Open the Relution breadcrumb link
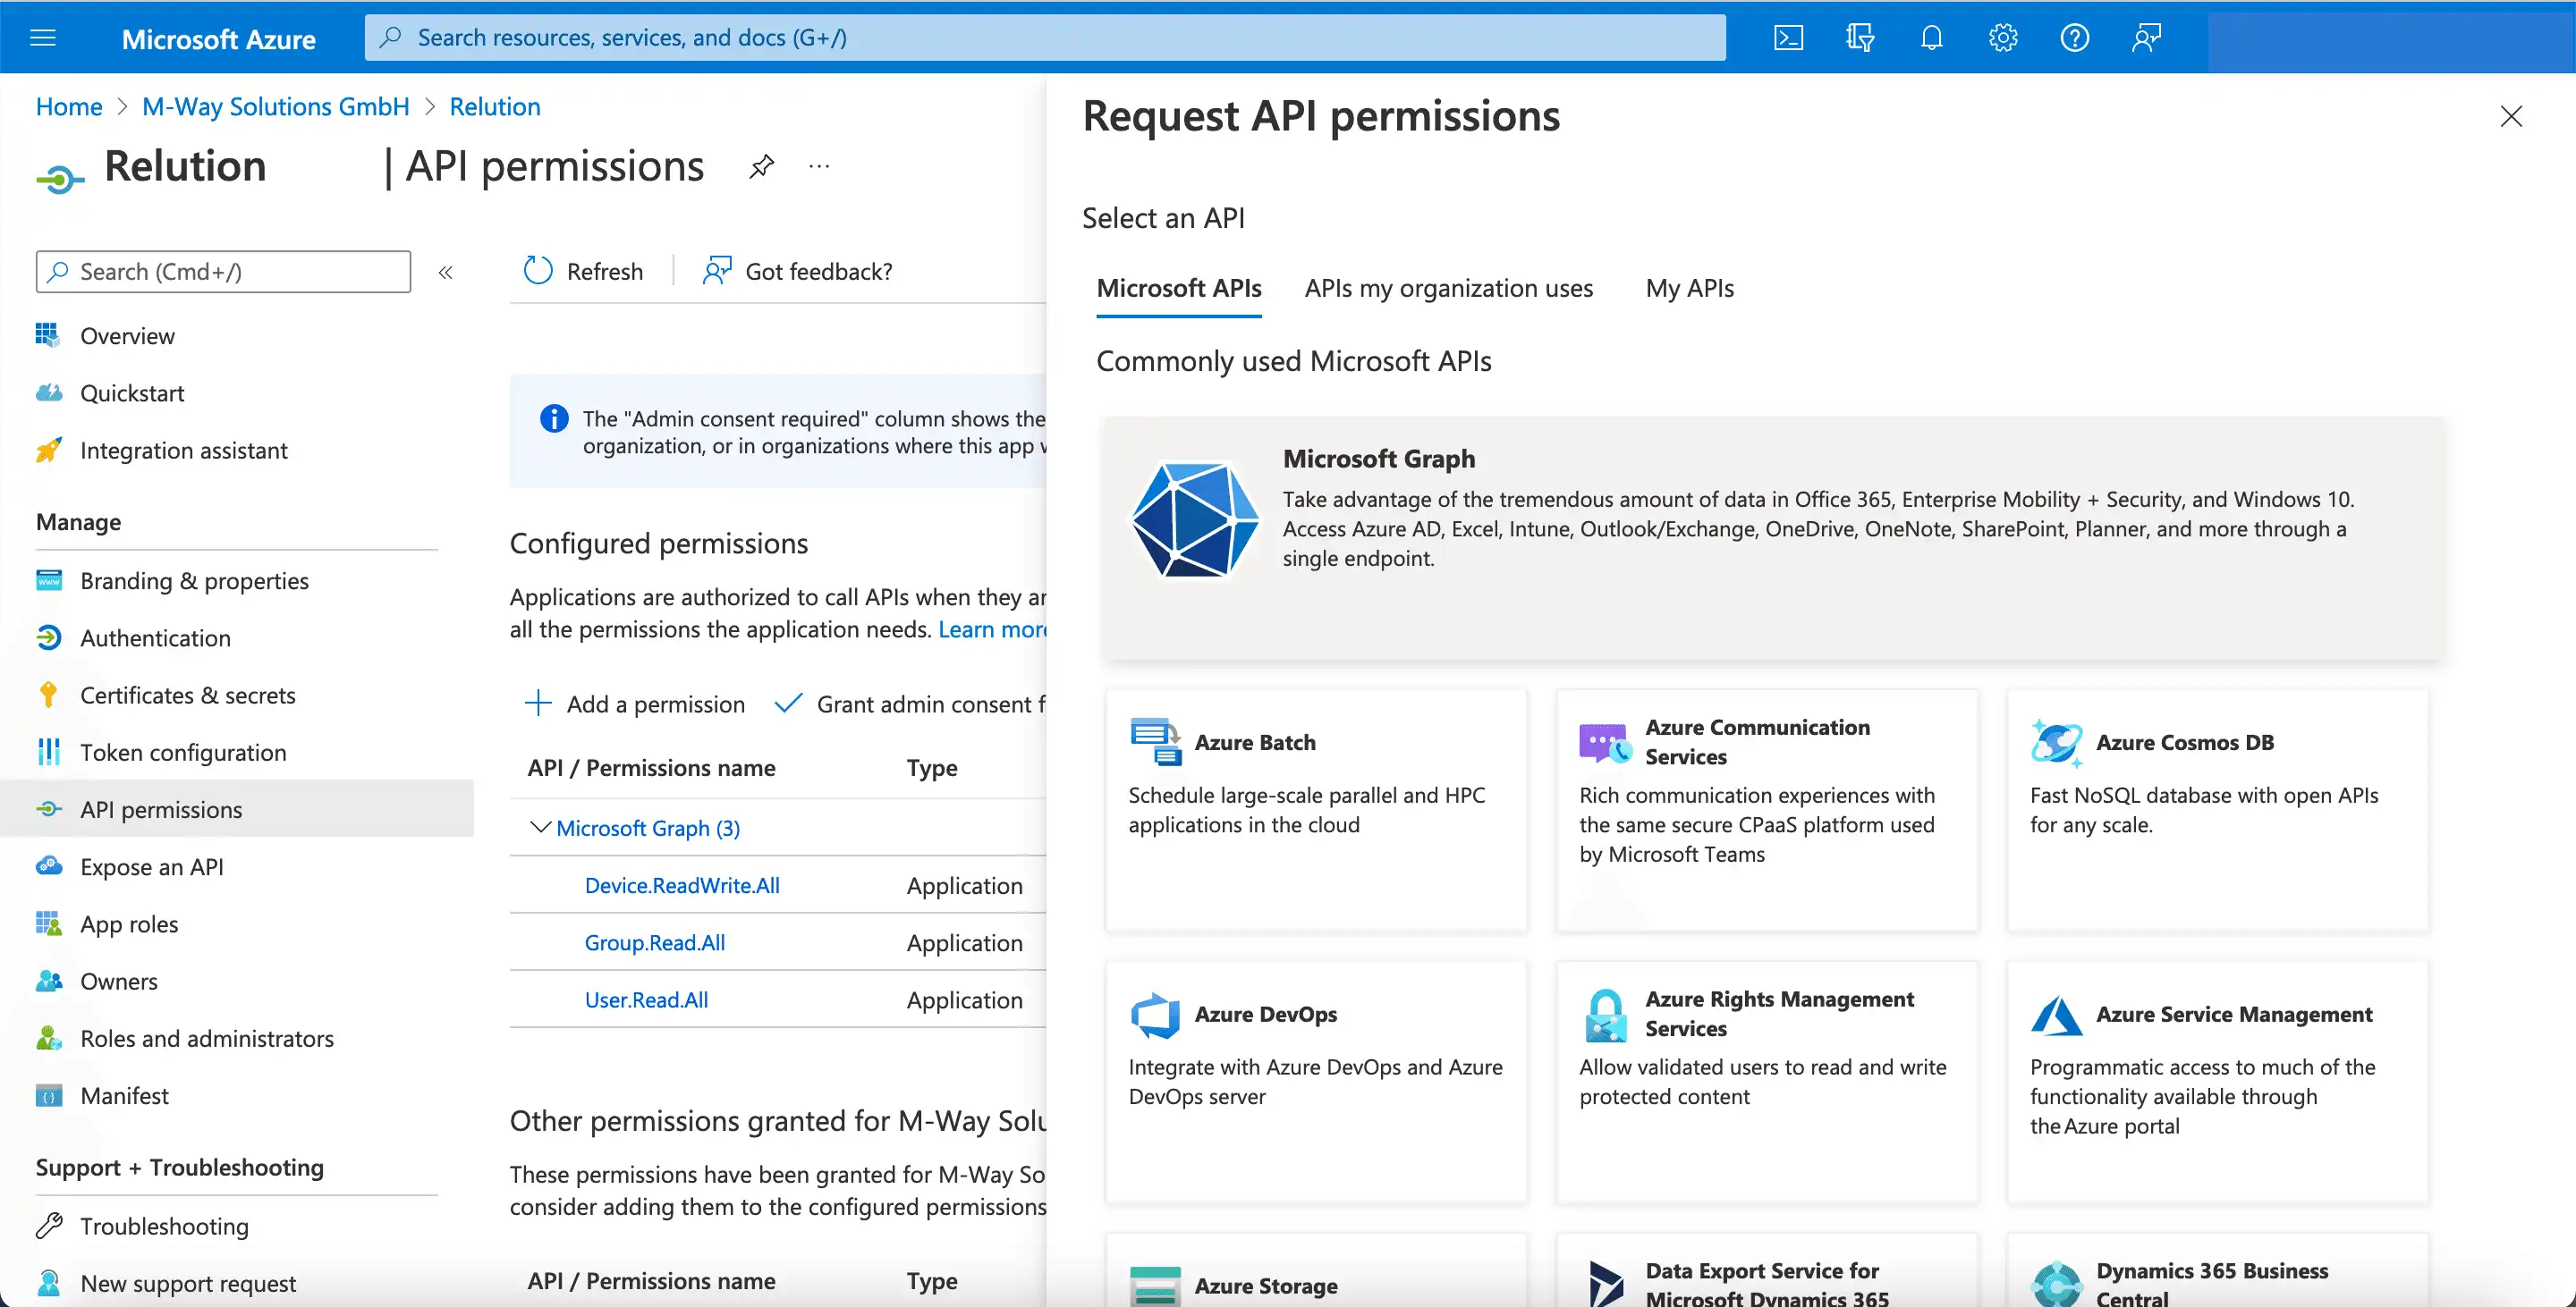 click(x=495, y=105)
